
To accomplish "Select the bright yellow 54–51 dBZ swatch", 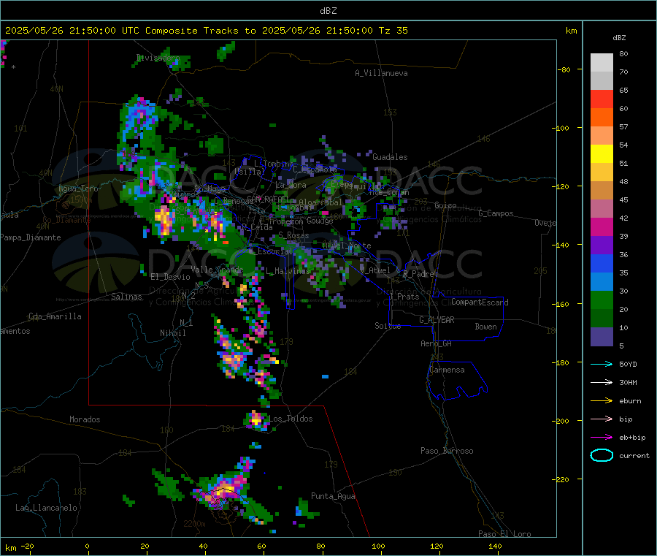I will coord(602,154).
